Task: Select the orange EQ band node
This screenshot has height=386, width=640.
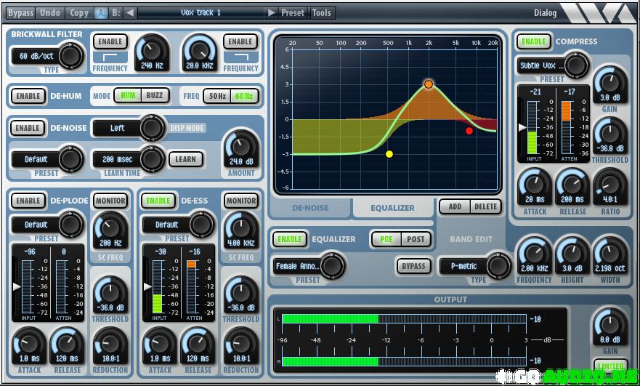Action: point(428,84)
